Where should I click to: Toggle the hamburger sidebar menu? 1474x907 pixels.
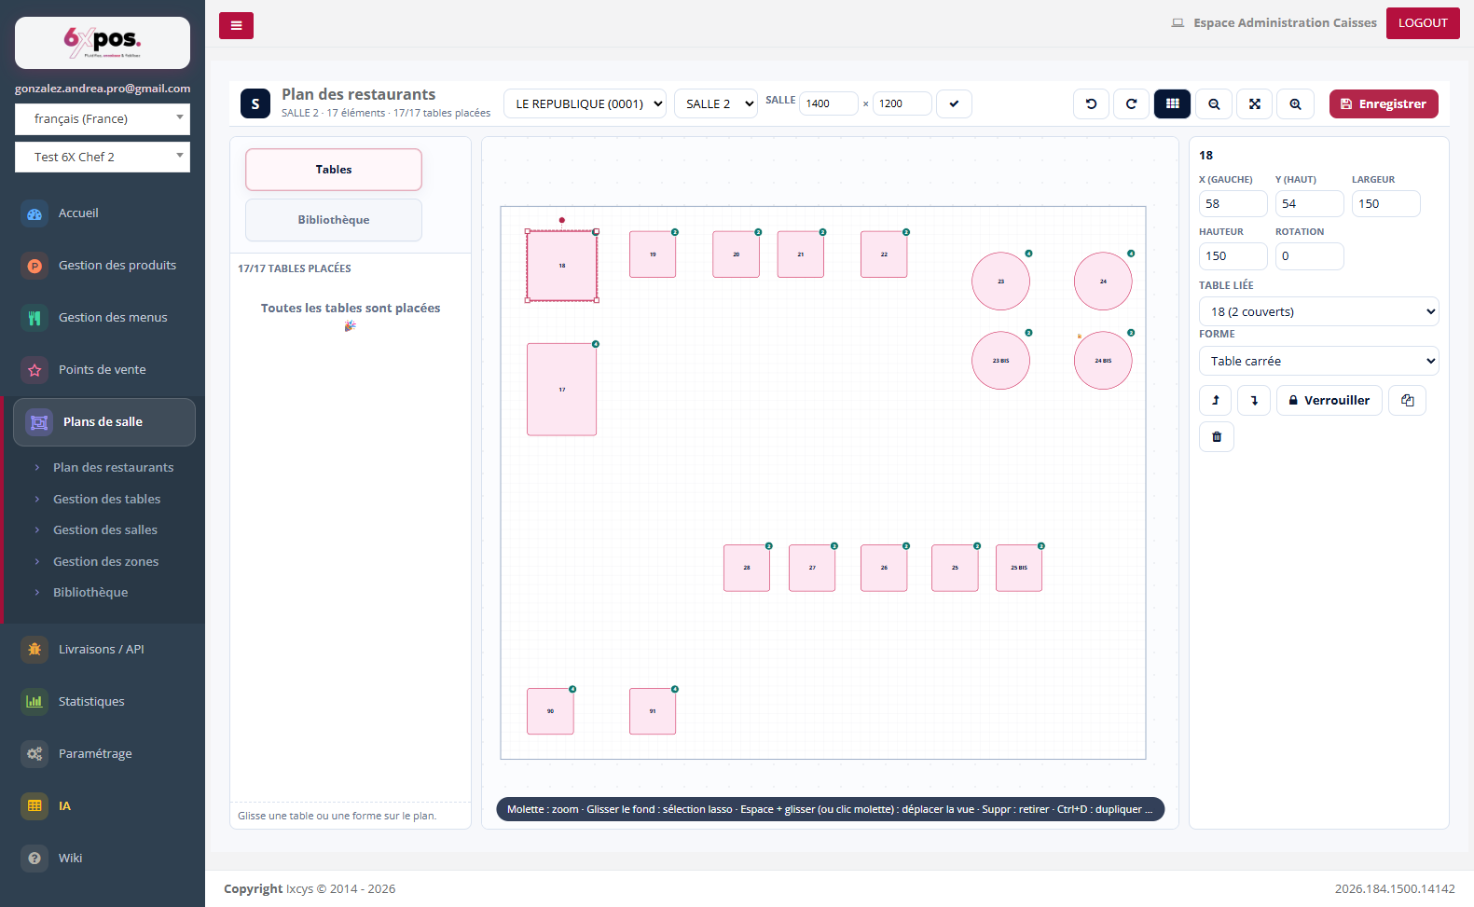click(236, 25)
